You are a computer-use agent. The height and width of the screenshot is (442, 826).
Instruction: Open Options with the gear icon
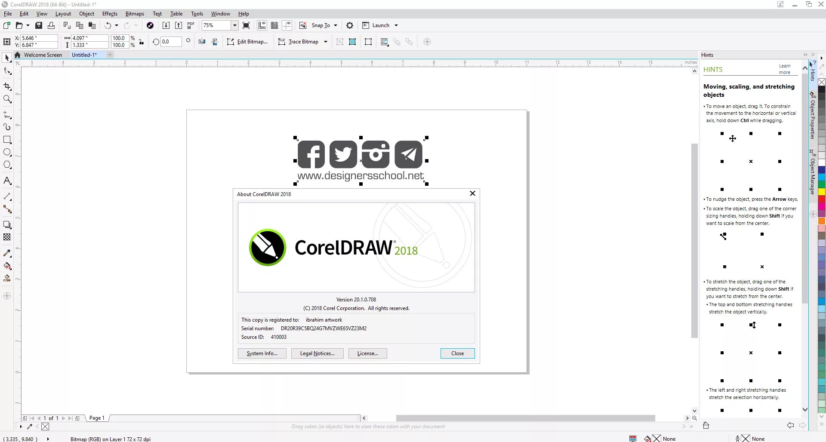(x=350, y=25)
